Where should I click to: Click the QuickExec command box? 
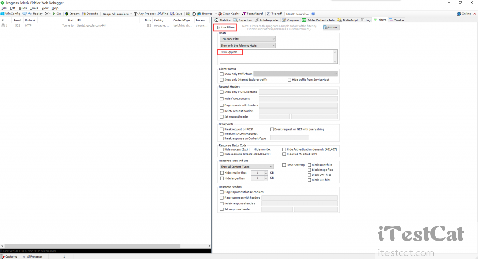point(105,251)
